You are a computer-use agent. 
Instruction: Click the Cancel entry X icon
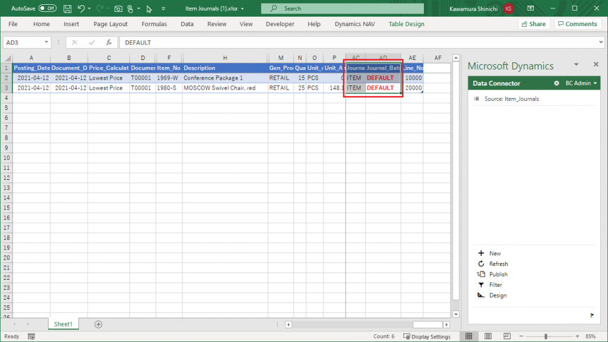coord(74,43)
